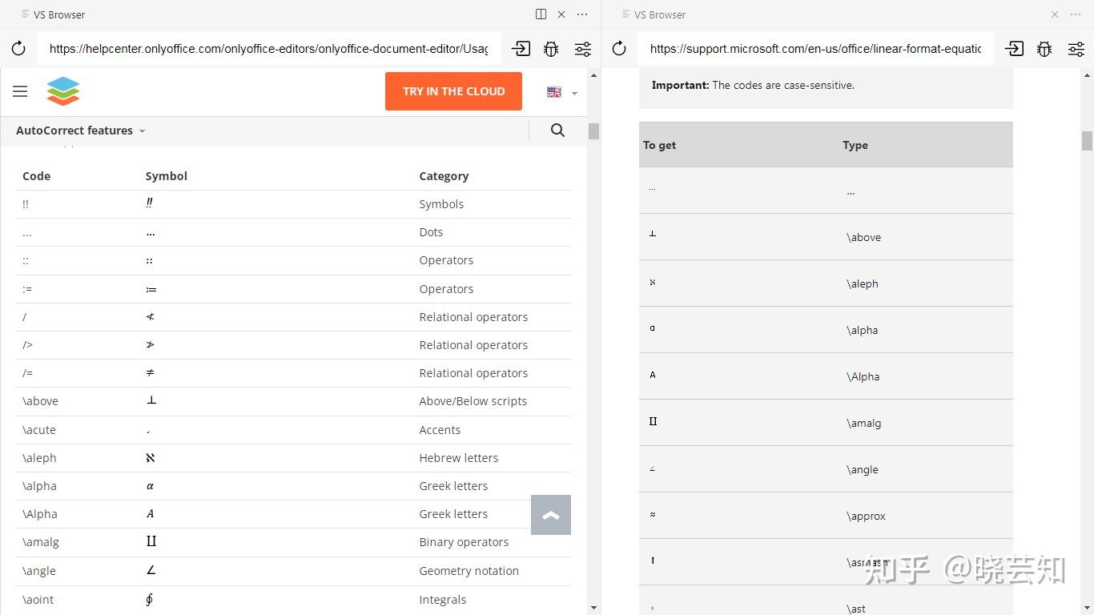Click the bug debug icon in left pane
The width and height of the screenshot is (1094, 615).
point(551,49)
